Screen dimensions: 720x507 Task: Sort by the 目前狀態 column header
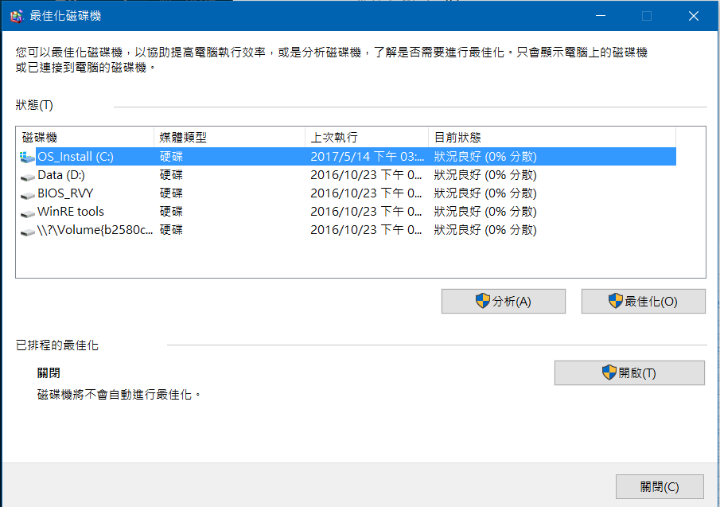pyautogui.click(x=552, y=138)
